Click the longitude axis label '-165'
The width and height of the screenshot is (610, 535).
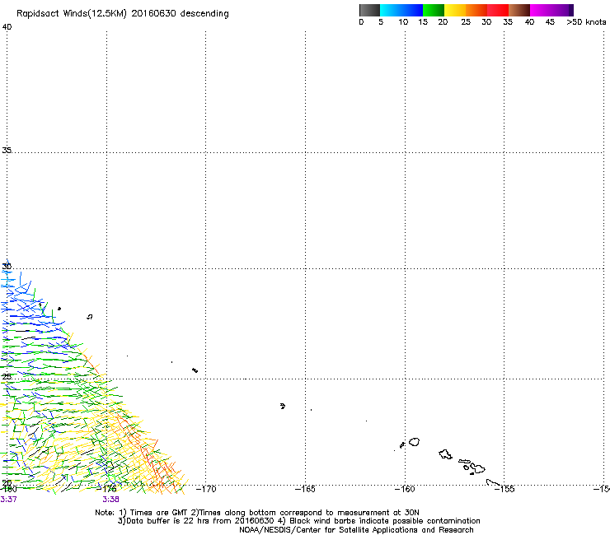(x=305, y=489)
